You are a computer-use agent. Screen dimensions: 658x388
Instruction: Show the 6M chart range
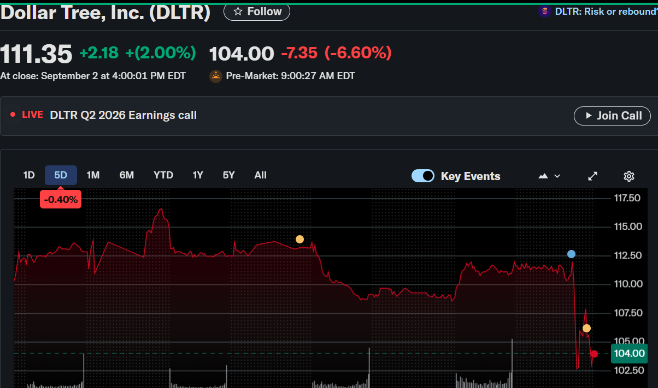coord(126,175)
